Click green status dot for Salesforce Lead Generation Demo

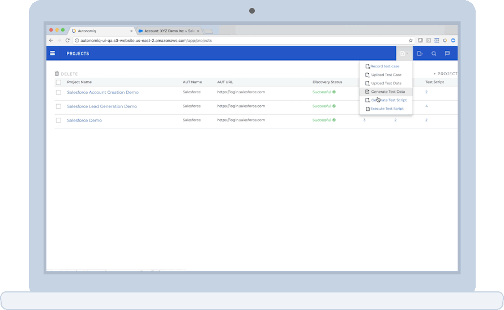pos(334,106)
